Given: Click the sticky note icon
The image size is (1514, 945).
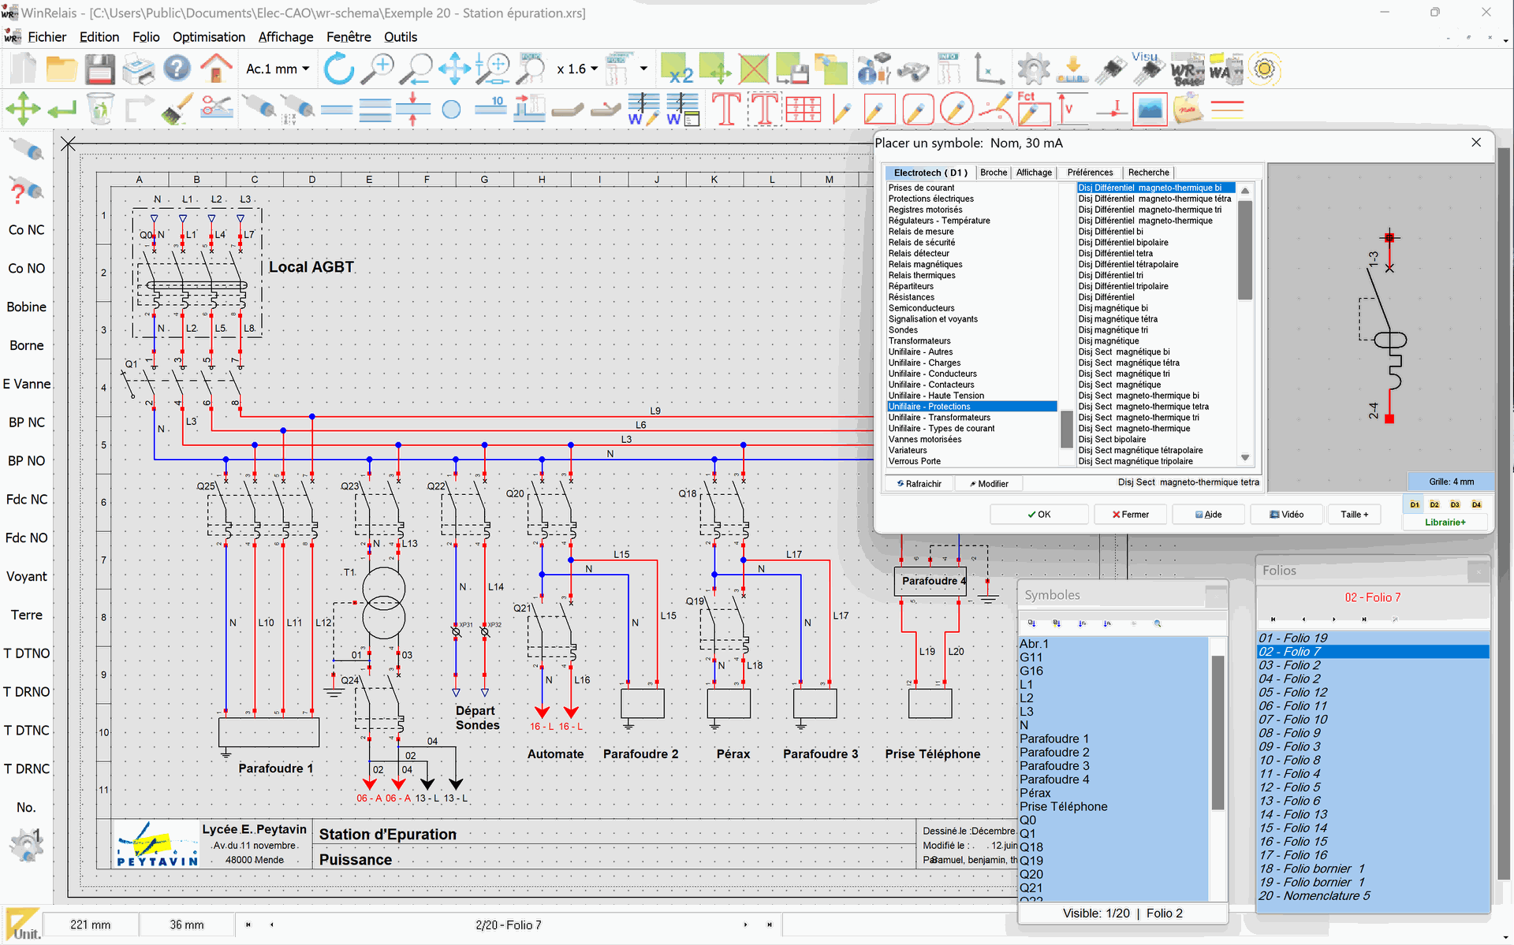Looking at the screenshot, I should click(1188, 109).
